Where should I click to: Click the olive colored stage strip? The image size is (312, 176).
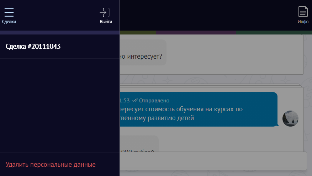[138, 33]
